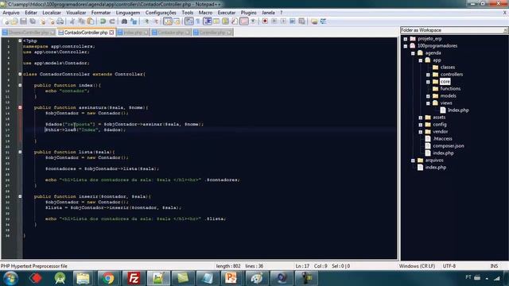This screenshot has width=509, height=286.
Task: Save the current file from toolbar
Action: click(x=23, y=21)
